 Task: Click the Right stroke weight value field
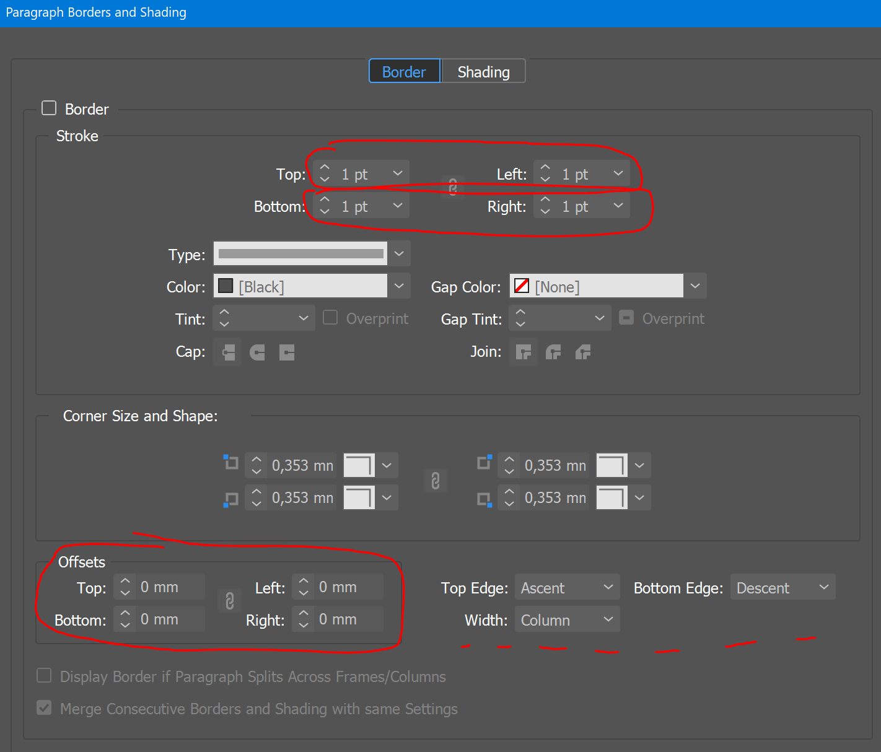[582, 206]
